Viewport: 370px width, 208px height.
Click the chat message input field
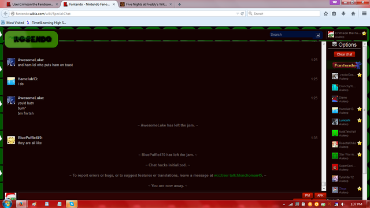160,196
